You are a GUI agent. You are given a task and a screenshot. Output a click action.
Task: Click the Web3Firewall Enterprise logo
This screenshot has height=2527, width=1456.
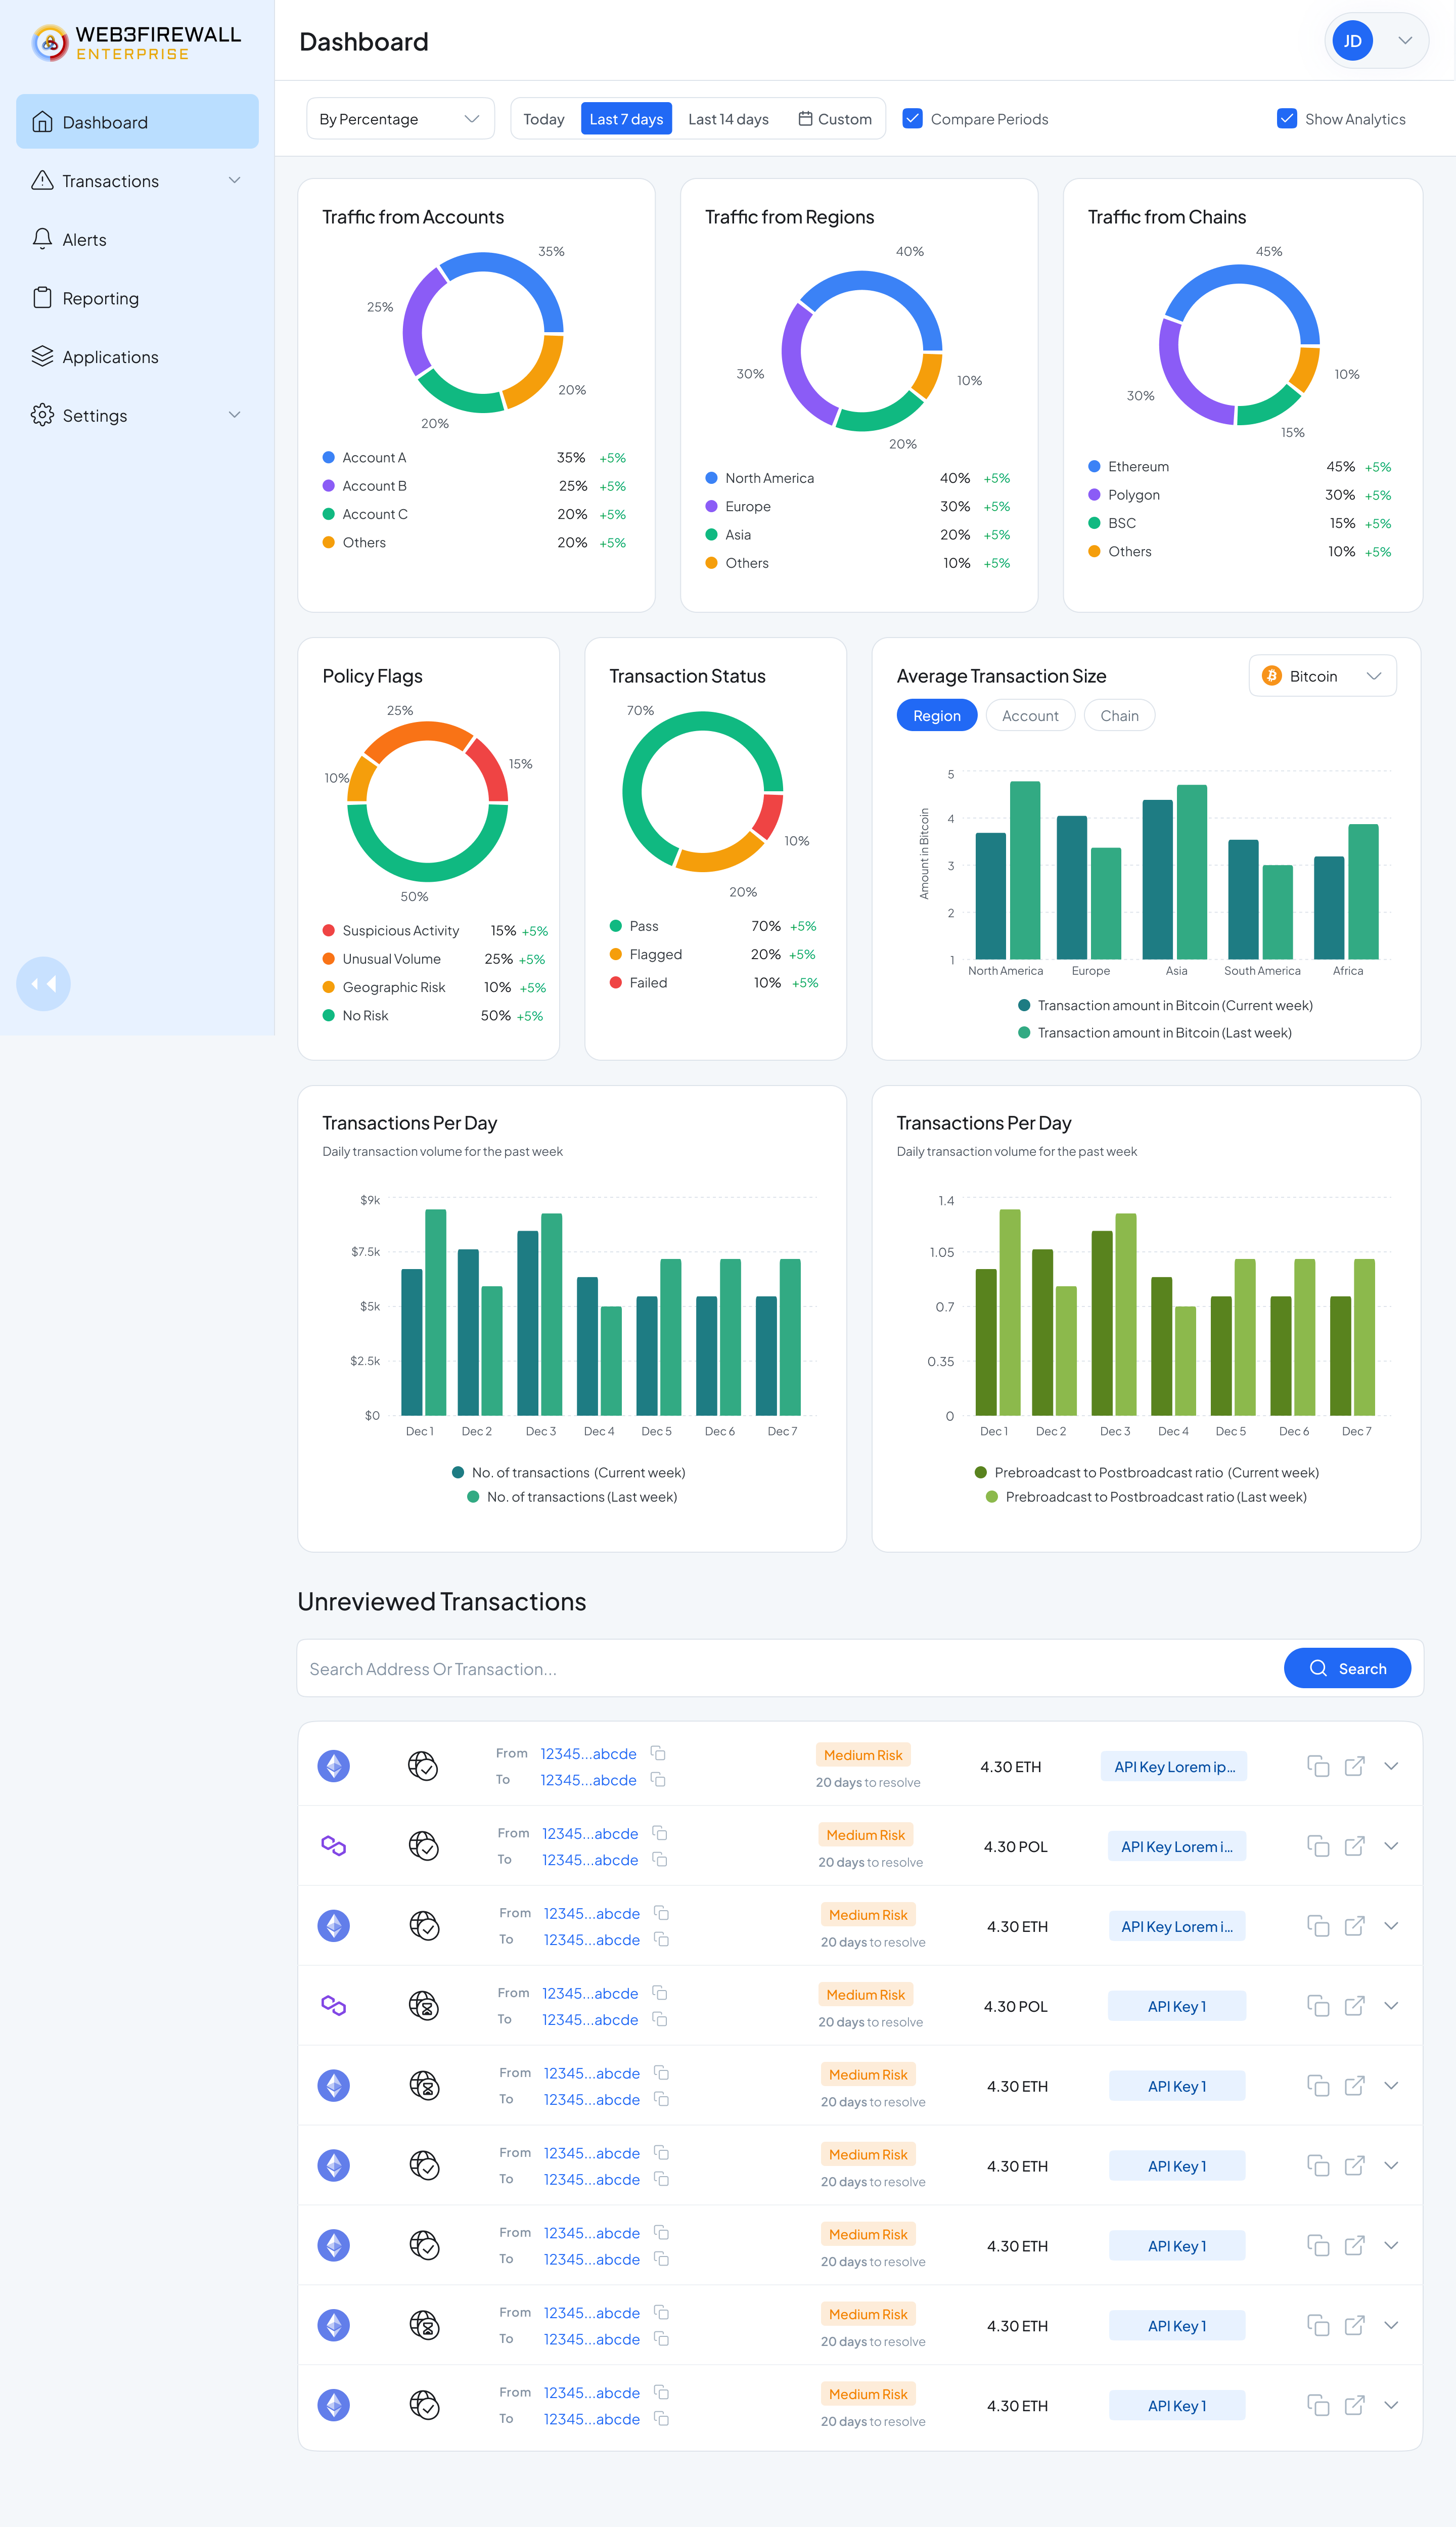click(x=137, y=43)
